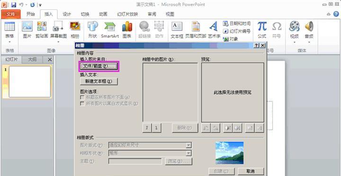341x176 pixels.
Task: Click move picture up arrow button
Action: [147, 128]
